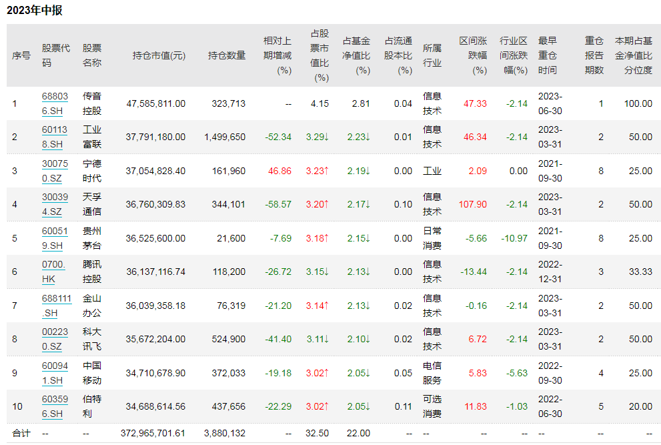Click the 行业区间涨跌幅(%) column header

[x=514, y=55]
